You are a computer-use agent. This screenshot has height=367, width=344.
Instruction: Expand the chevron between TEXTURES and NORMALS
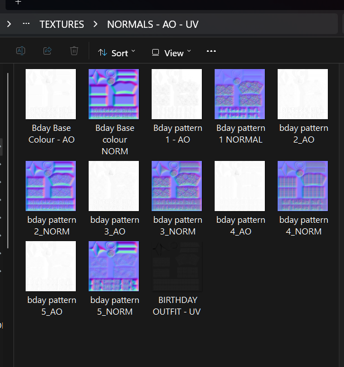click(95, 25)
